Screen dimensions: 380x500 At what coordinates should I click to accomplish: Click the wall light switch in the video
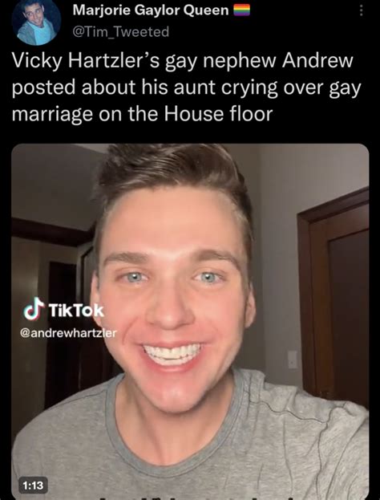click(x=293, y=360)
